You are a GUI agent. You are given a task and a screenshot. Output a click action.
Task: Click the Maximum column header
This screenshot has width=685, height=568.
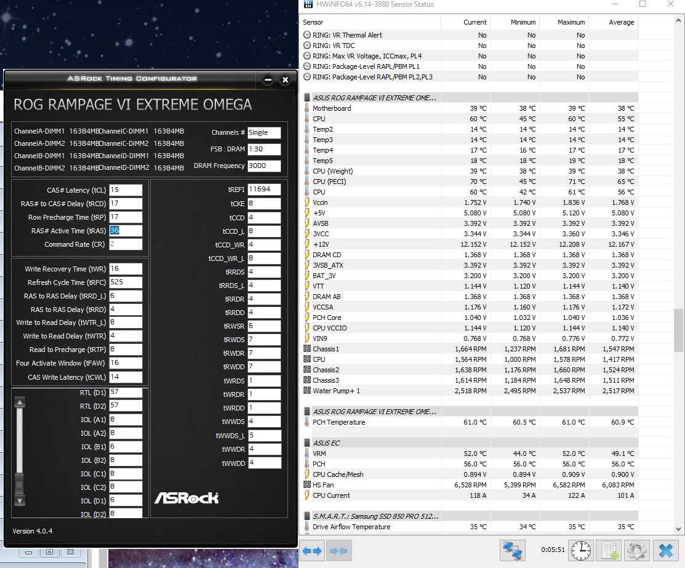tap(564, 22)
